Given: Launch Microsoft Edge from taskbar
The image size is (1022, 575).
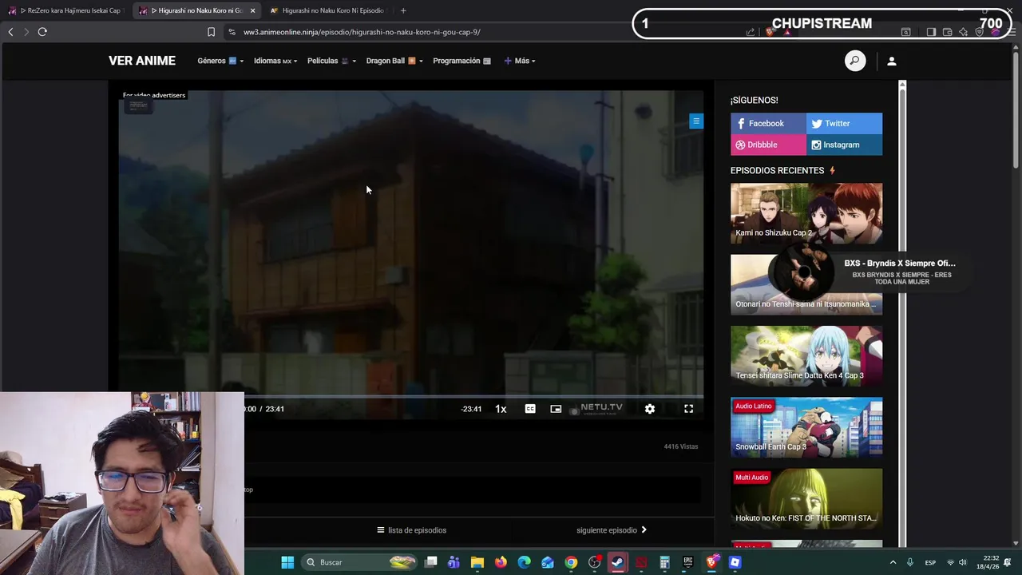Looking at the screenshot, I should [x=524, y=562].
